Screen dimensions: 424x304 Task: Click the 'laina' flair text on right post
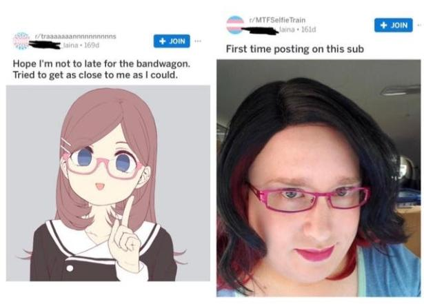(287, 30)
